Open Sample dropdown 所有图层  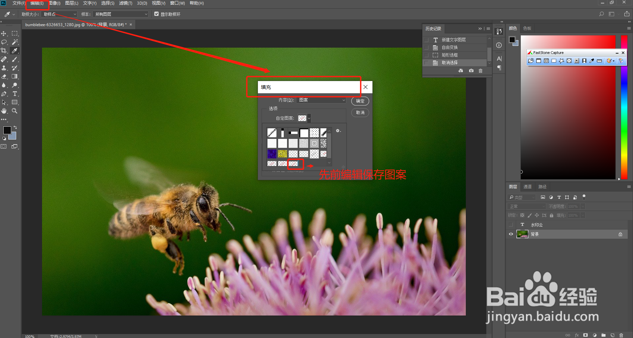point(121,14)
